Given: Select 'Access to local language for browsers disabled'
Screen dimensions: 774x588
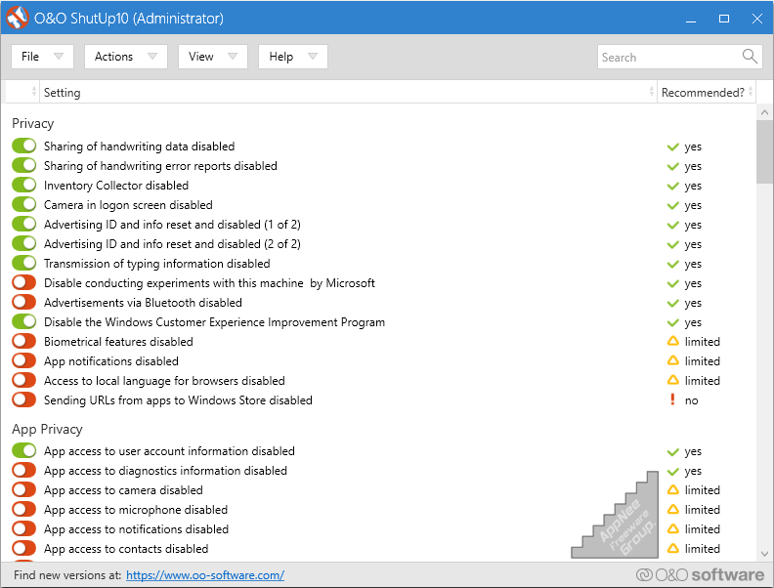Looking at the screenshot, I should [x=164, y=381].
